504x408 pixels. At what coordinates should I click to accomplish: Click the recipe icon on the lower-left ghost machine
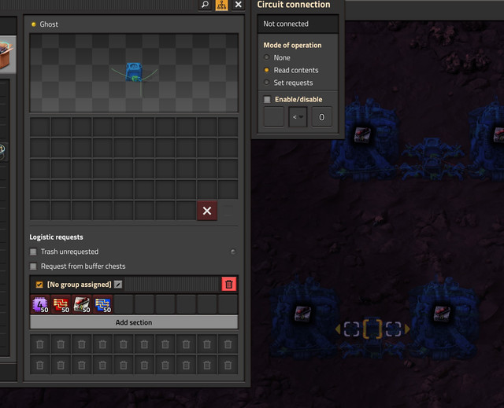click(302, 314)
